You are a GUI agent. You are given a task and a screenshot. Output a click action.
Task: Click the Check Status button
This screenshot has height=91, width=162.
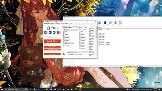pos(52,54)
